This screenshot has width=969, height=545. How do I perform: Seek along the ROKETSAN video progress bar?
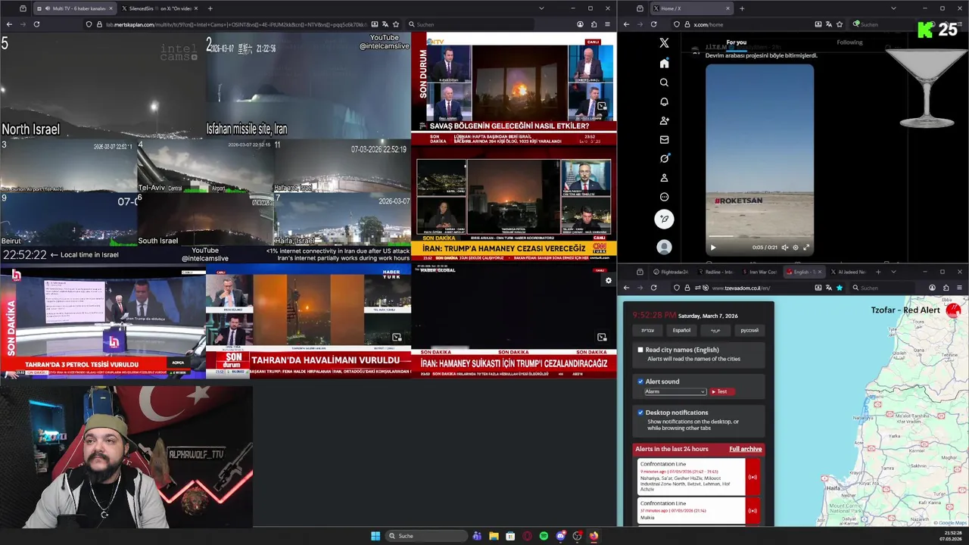tap(759, 237)
